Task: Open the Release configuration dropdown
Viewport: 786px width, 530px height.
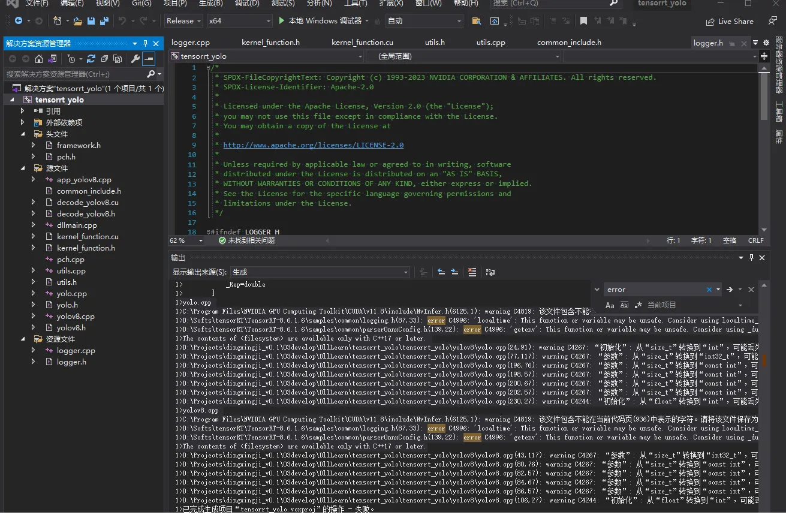Action: click(x=183, y=21)
